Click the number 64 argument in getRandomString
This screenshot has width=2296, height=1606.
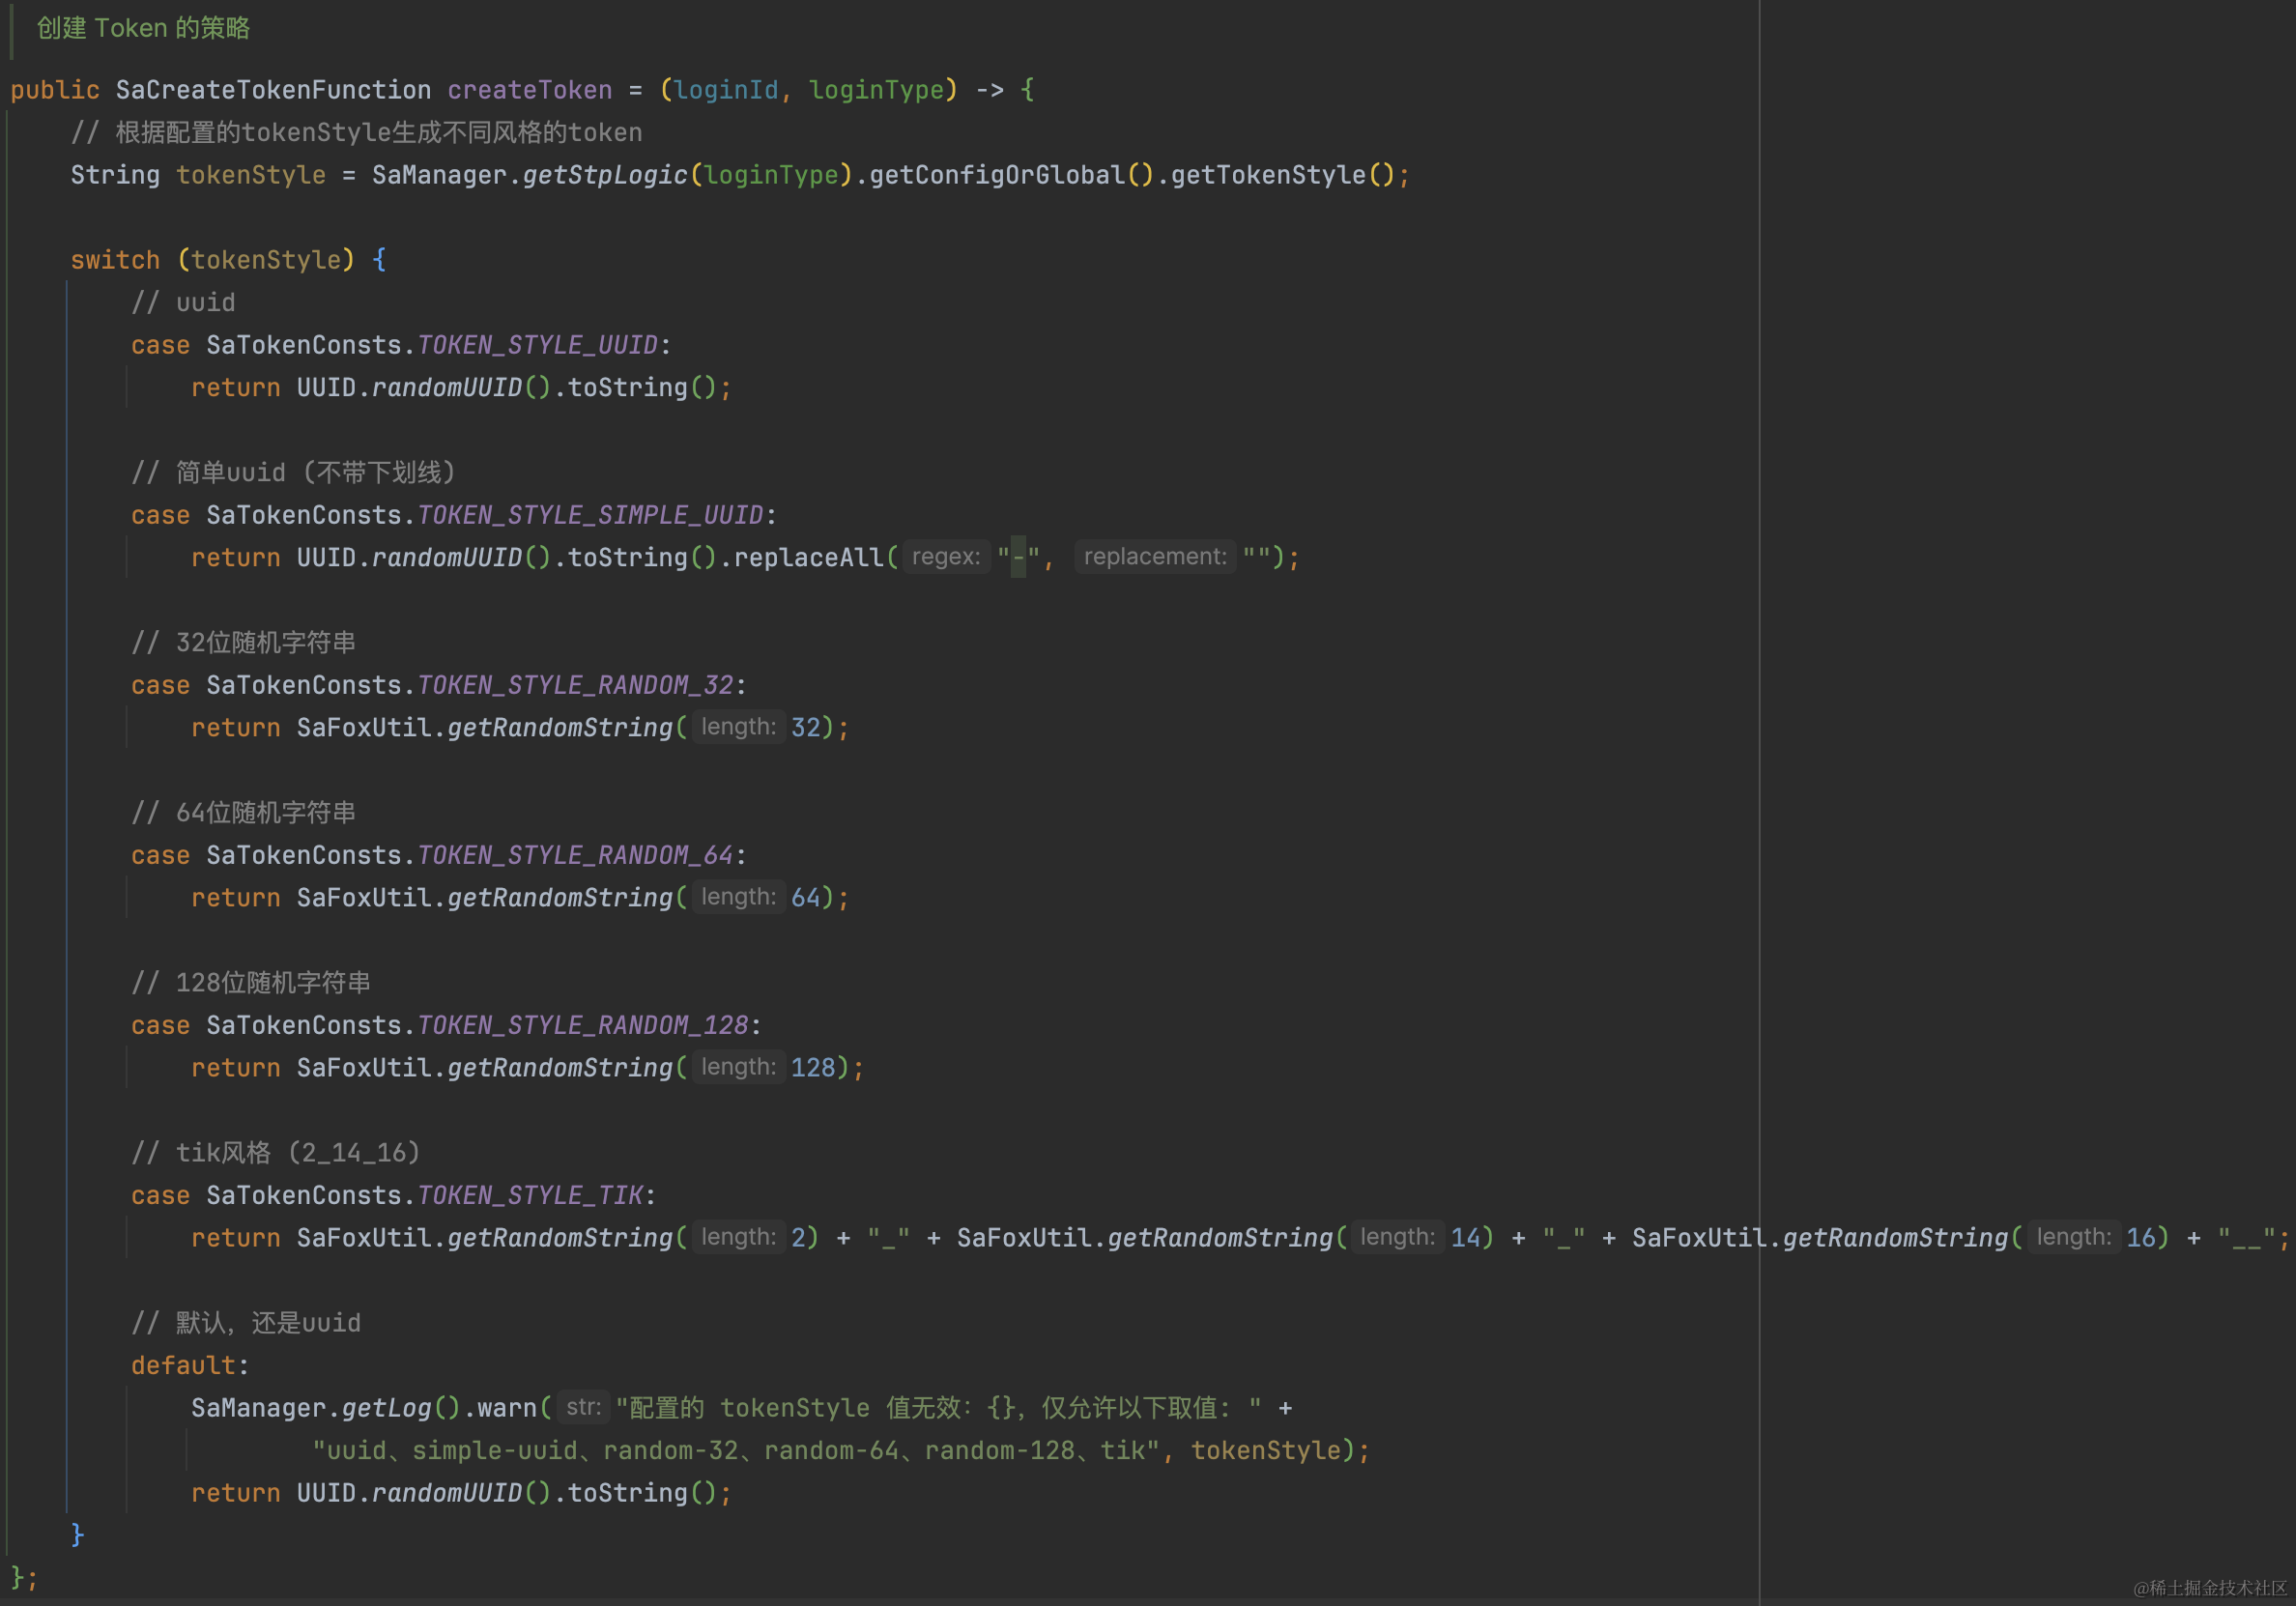coord(805,897)
